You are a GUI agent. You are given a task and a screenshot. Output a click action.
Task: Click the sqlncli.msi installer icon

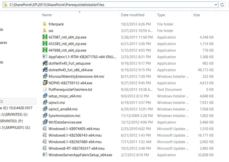click(x=45, y=103)
